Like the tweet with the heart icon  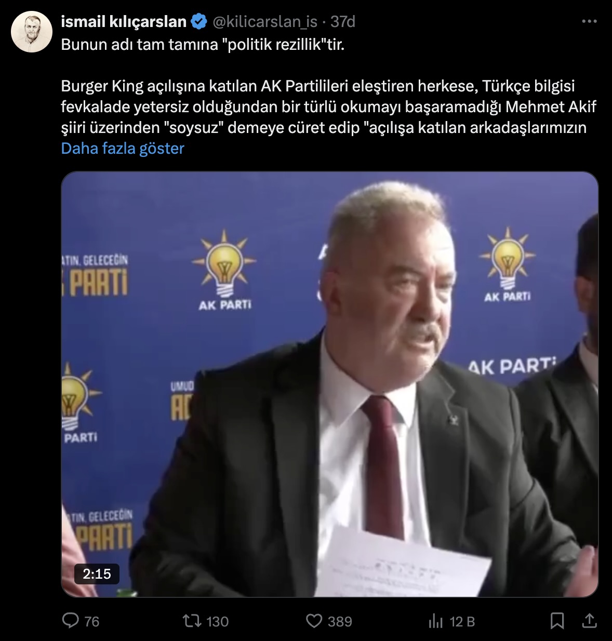coord(314,621)
